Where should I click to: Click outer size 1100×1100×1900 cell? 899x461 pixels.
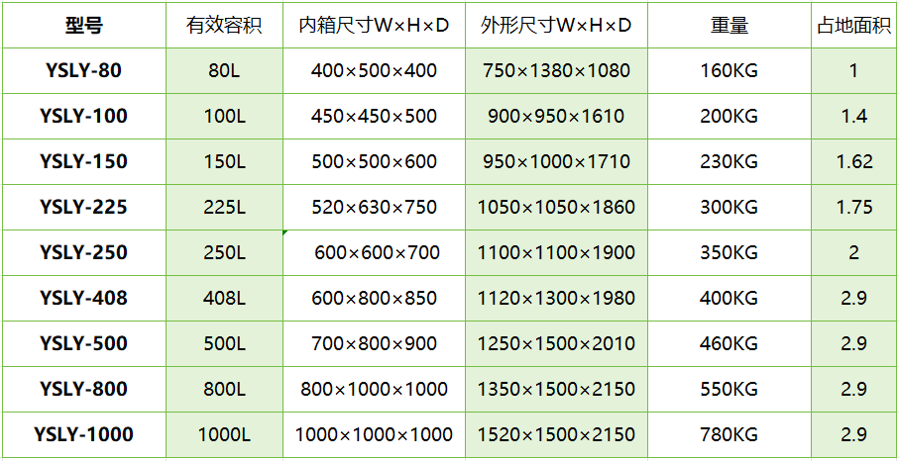556,253
